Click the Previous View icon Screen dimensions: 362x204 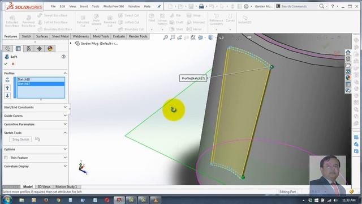pos(179,37)
